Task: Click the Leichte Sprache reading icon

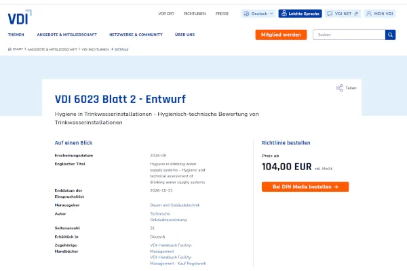Action: (284, 14)
